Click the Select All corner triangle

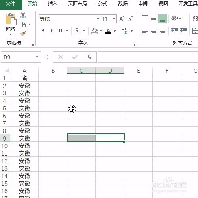point(6,70)
